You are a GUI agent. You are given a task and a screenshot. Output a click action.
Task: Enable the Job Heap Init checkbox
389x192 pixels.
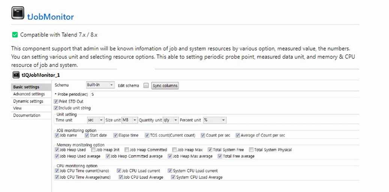[x=93, y=150]
